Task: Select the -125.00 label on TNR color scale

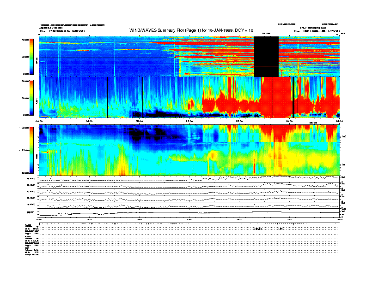Action: tap(24, 150)
